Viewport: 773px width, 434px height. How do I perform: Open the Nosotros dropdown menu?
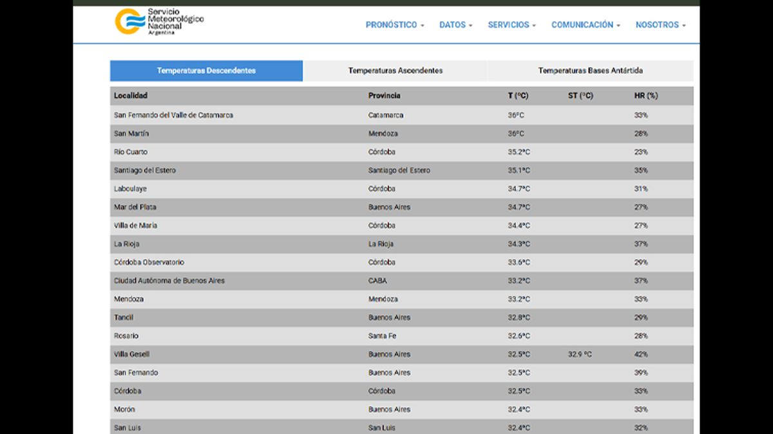(660, 25)
